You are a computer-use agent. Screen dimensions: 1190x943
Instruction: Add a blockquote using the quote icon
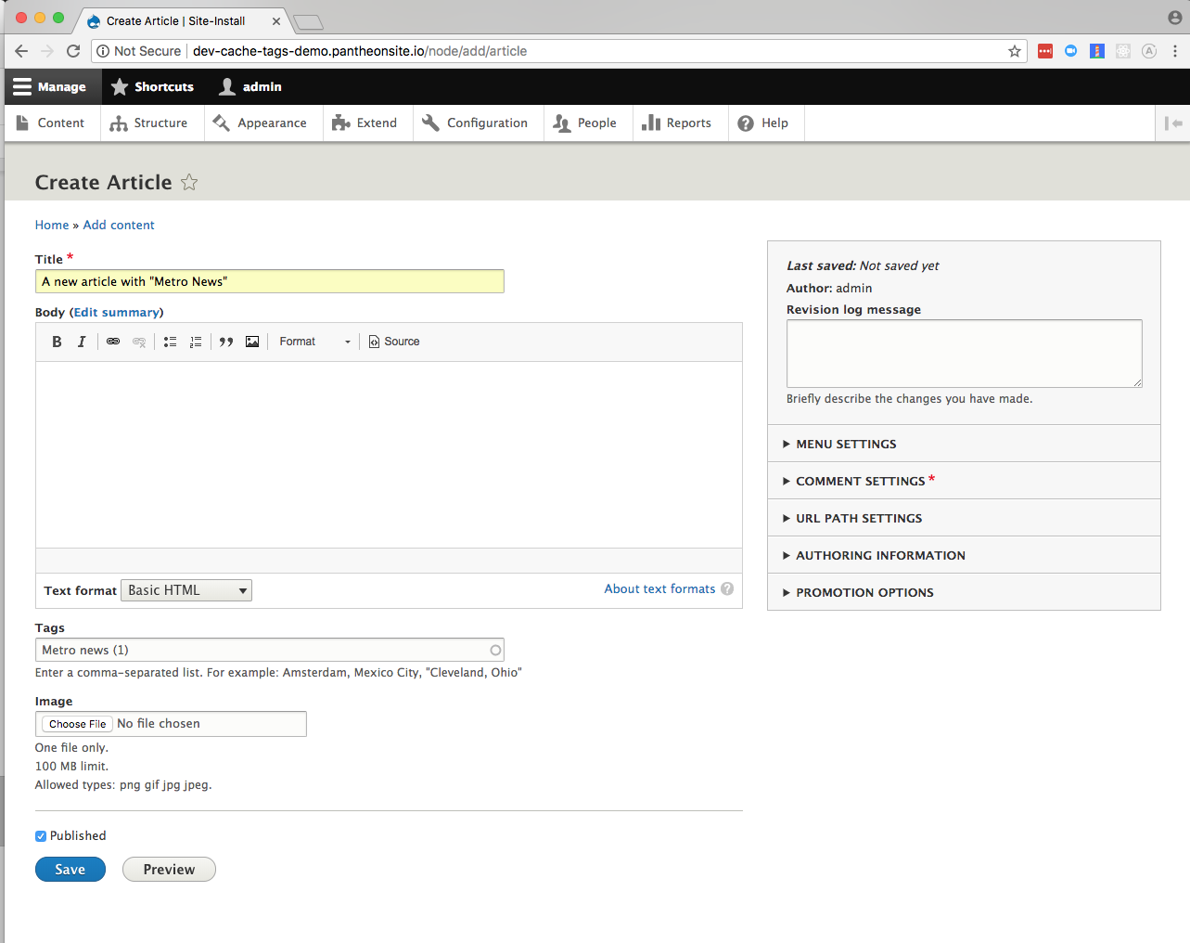click(x=225, y=342)
